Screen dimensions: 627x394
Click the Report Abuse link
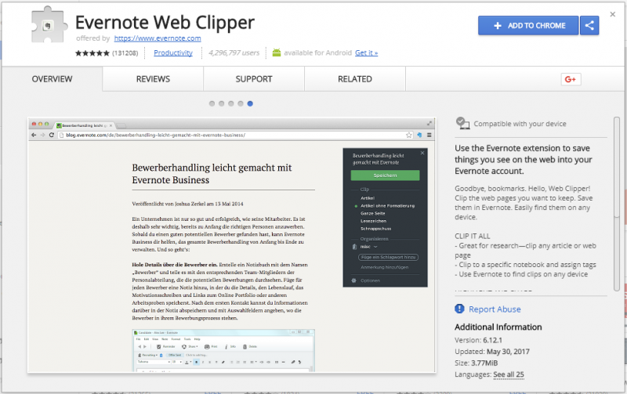[495, 309]
